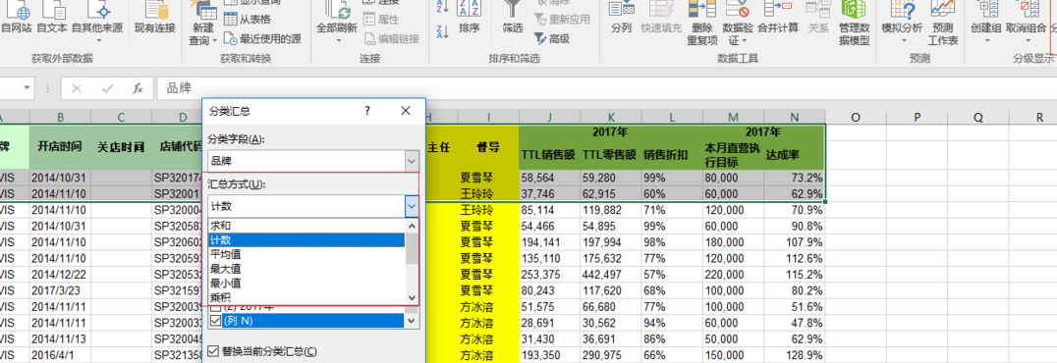Select 平均值 in the function list
Screen dimensions: 1057x363
(x=306, y=254)
